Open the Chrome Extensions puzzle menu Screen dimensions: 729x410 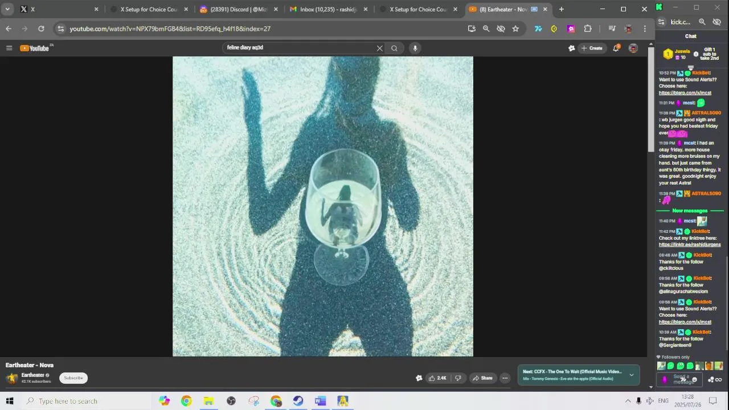[x=588, y=28]
